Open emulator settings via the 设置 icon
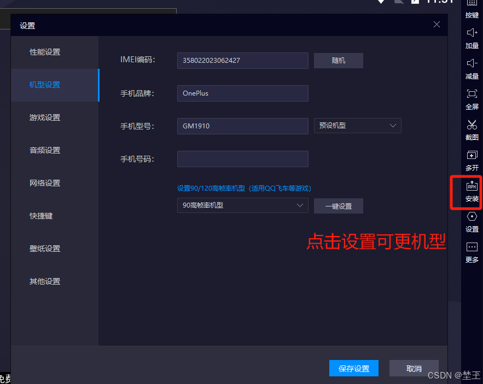 [472, 222]
